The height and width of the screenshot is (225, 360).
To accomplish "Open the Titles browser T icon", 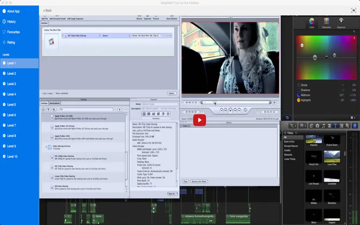I will pyautogui.click(x=335, y=126).
